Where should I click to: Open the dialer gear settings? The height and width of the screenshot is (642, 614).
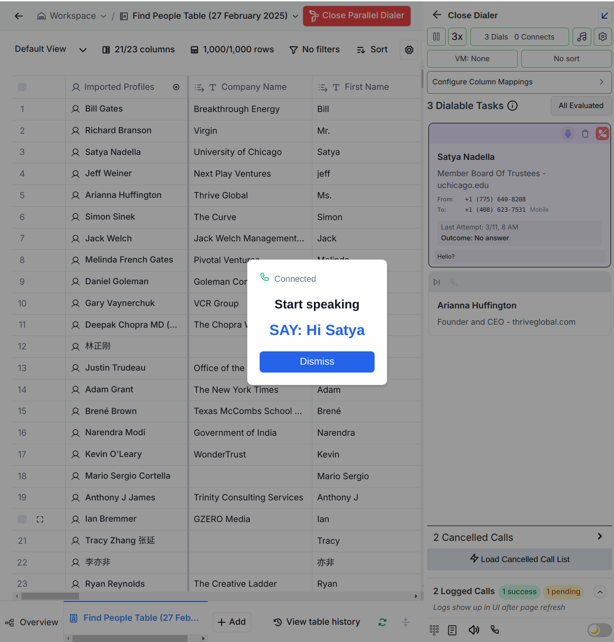tap(603, 37)
